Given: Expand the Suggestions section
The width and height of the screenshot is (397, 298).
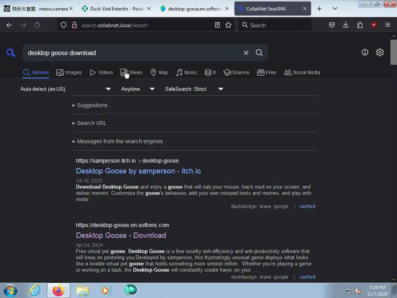Looking at the screenshot, I should [90, 105].
